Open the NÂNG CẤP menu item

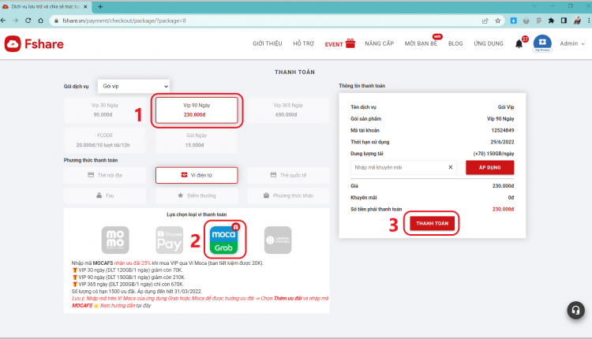pyautogui.click(x=380, y=43)
